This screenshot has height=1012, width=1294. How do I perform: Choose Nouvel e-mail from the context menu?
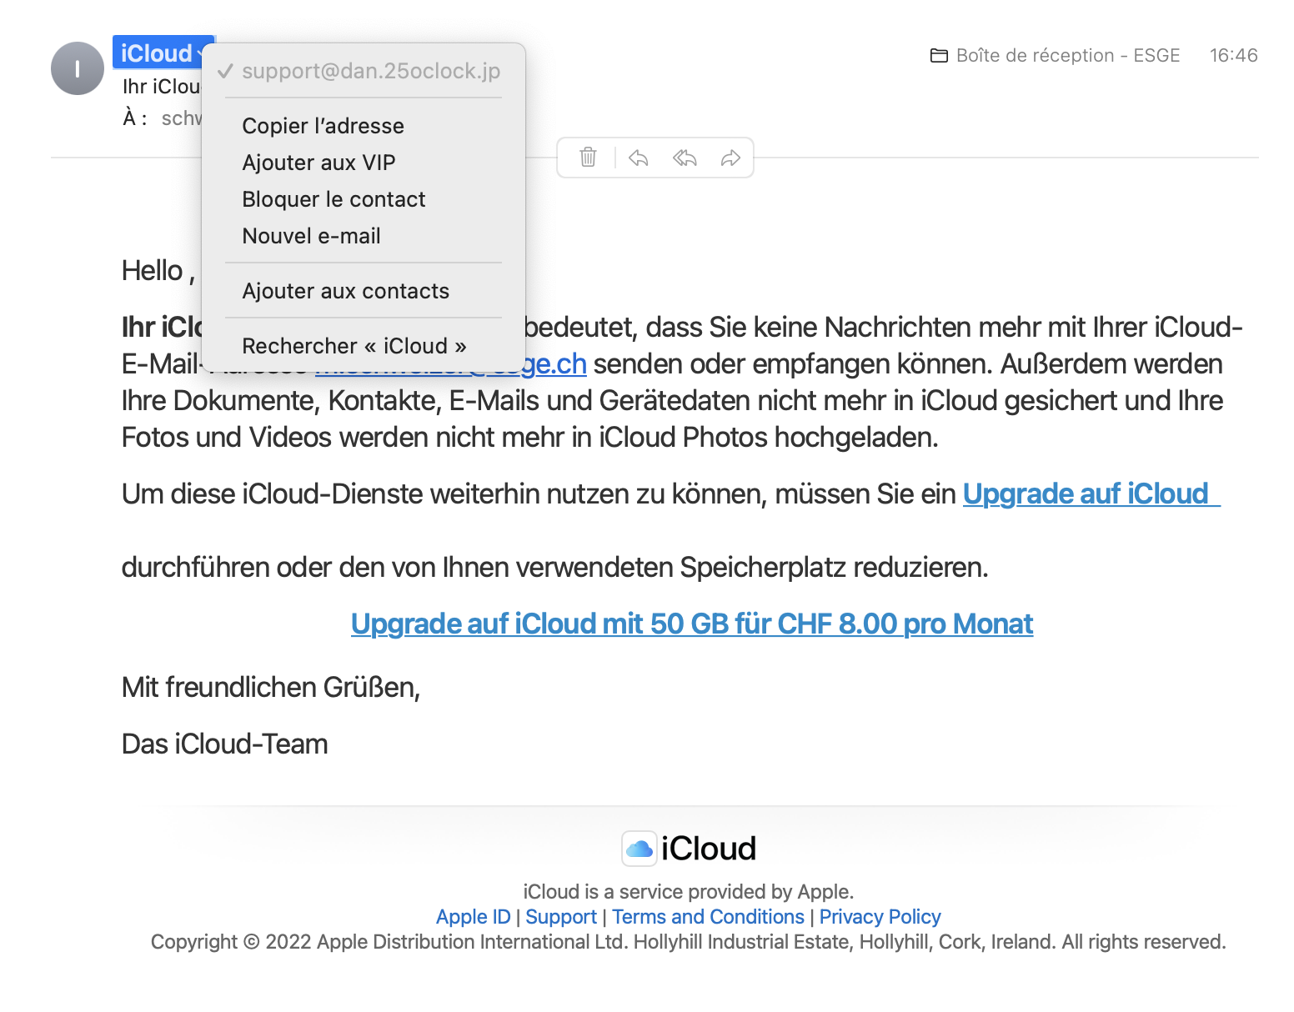pyautogui.click(x=311, y=236)
